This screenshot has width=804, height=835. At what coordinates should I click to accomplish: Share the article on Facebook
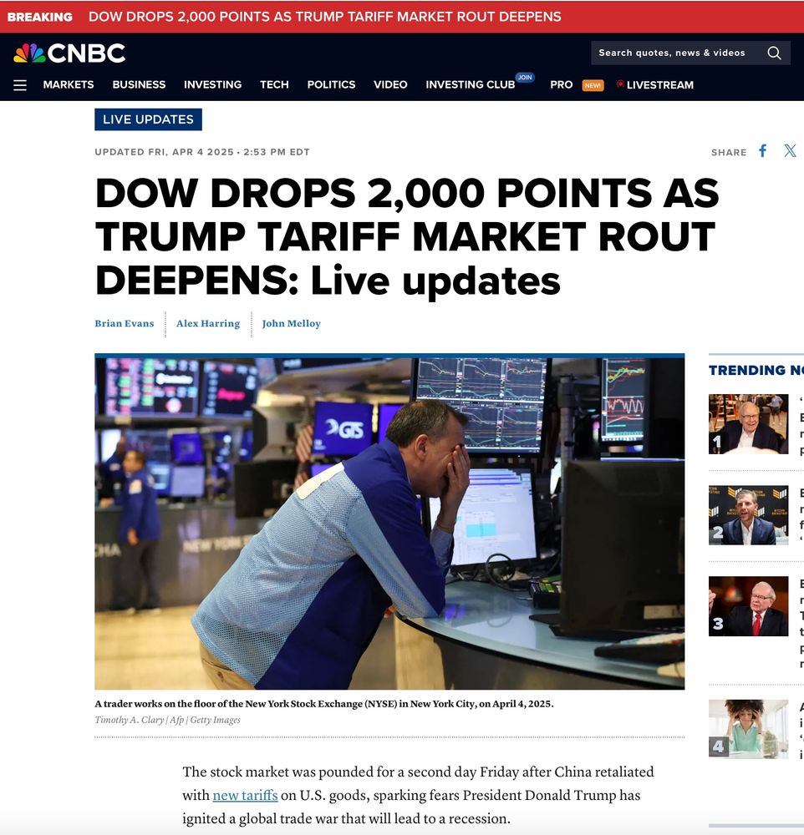(763, 151)
